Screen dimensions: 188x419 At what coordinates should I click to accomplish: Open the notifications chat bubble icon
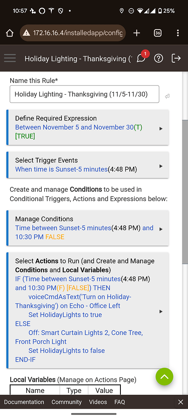[141, 58]
